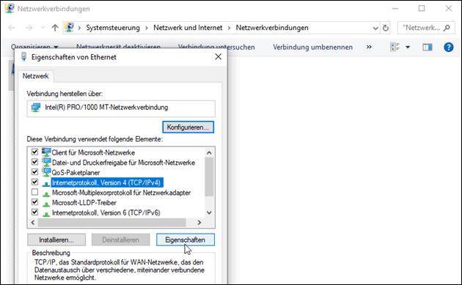Click the Intel PRO/1000 adapter icon
This screenshot has width=462, height=285.
36,108
